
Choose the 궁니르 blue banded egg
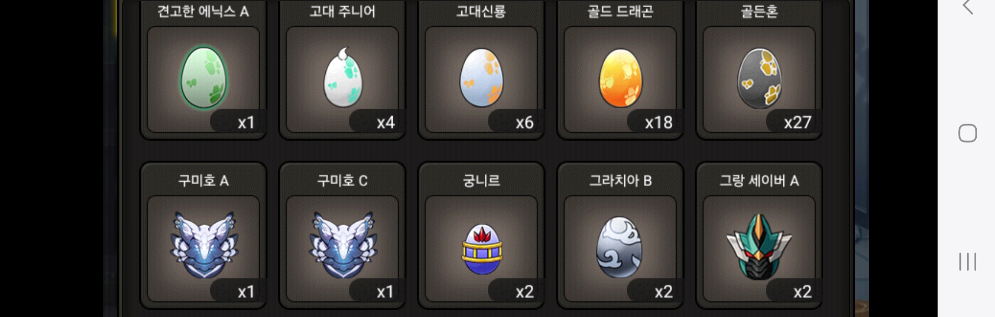[482, 249]
